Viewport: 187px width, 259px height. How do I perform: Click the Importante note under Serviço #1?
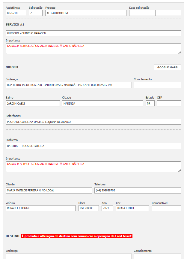coord(93,49)
